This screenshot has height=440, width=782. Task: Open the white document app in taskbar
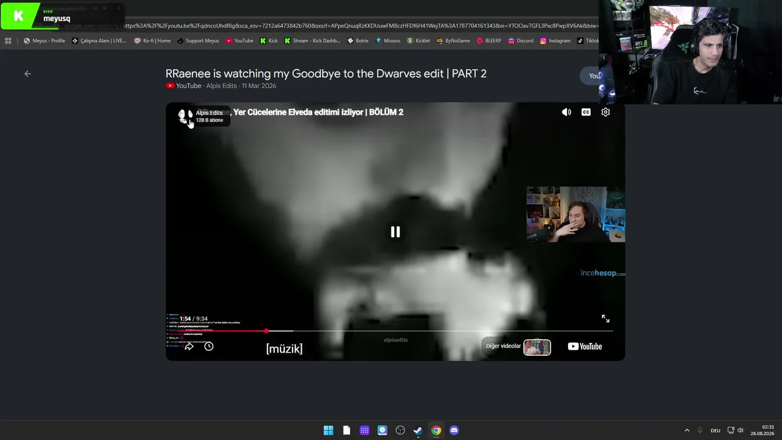tap(346, 430)
